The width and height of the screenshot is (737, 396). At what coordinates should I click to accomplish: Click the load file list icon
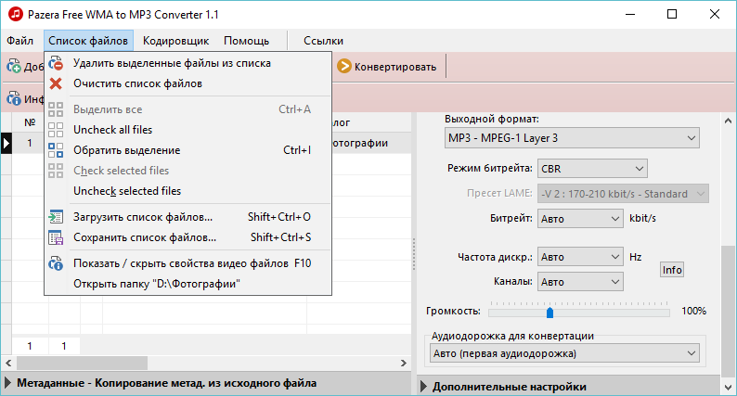click(56, 217)
